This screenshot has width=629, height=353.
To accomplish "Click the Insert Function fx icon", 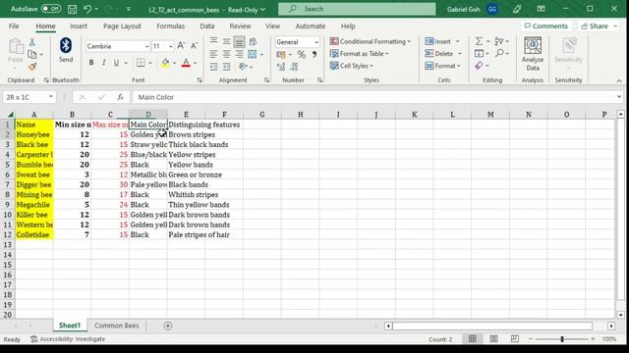I will 120,97.
